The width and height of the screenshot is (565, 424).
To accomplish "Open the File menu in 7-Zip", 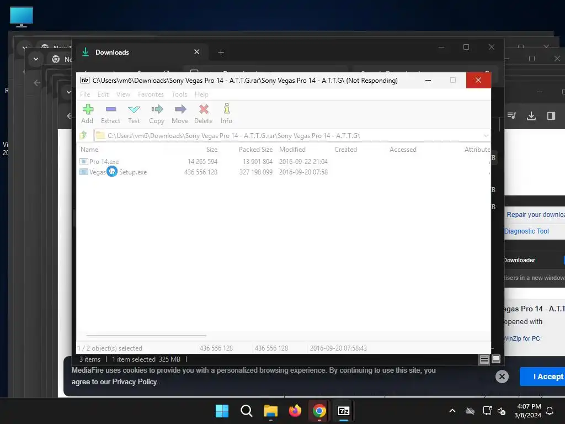I will pyautogui.click(x=85, y=94).
